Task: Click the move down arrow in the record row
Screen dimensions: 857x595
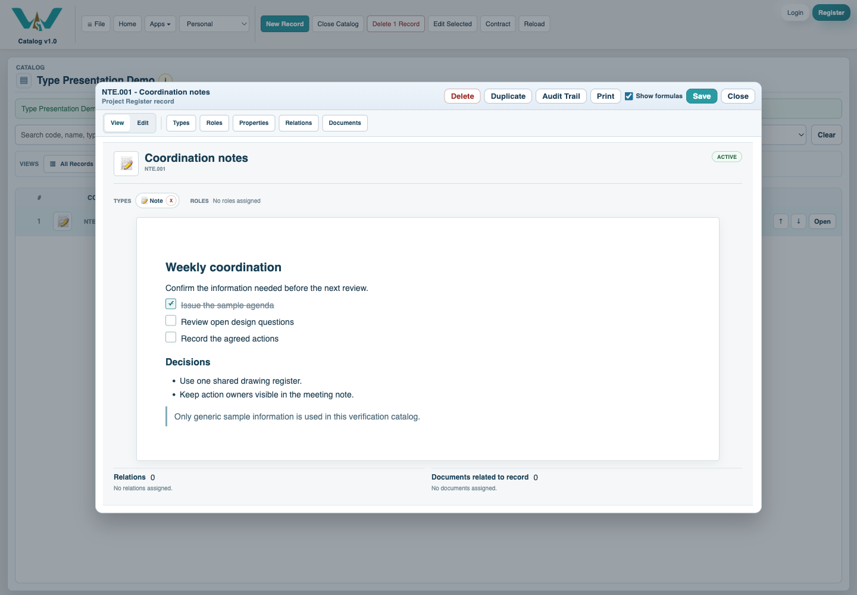Action: coord(799,221)
